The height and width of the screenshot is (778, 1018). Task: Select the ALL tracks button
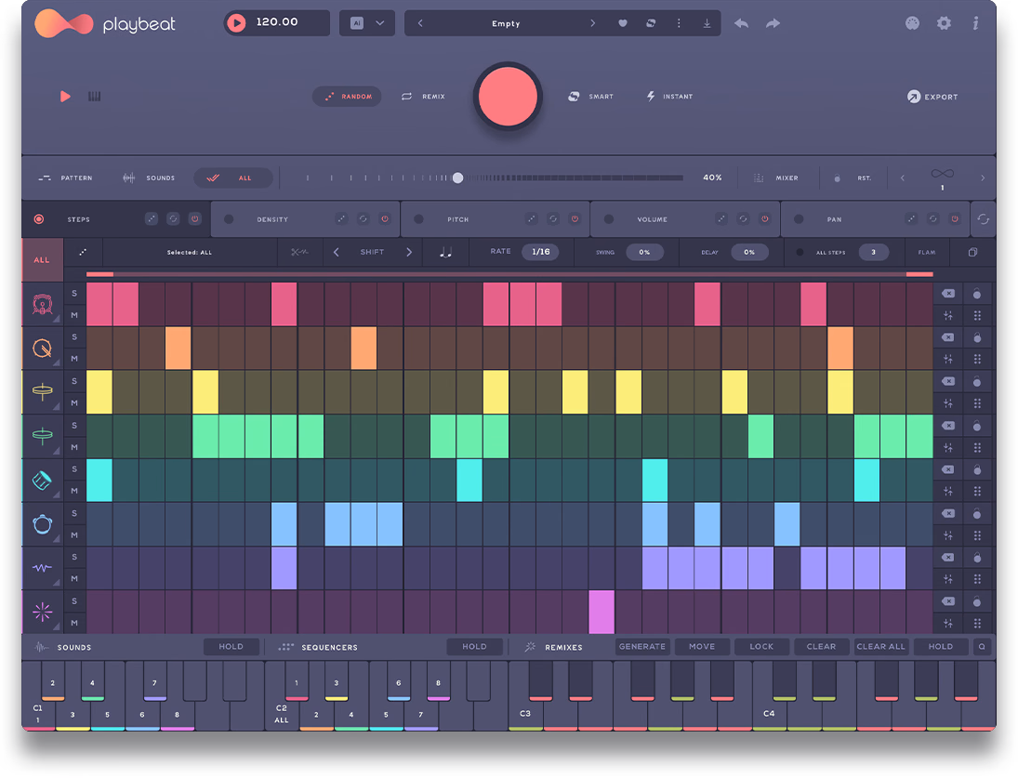click(42, 259)
